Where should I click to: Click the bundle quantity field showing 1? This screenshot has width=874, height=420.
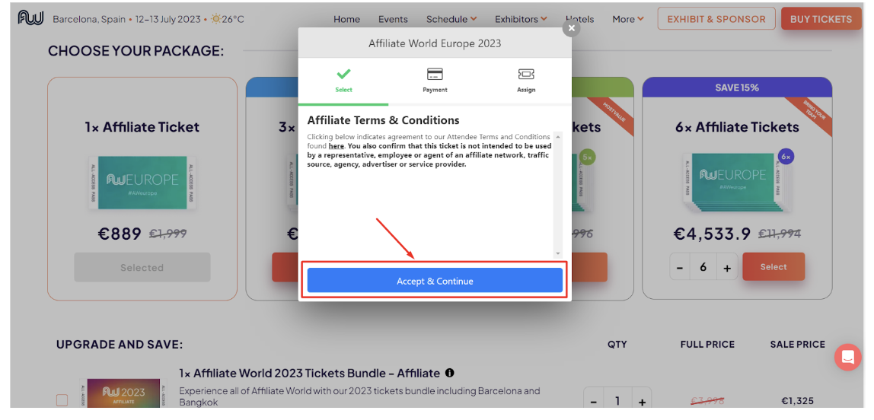coord(617,402)
